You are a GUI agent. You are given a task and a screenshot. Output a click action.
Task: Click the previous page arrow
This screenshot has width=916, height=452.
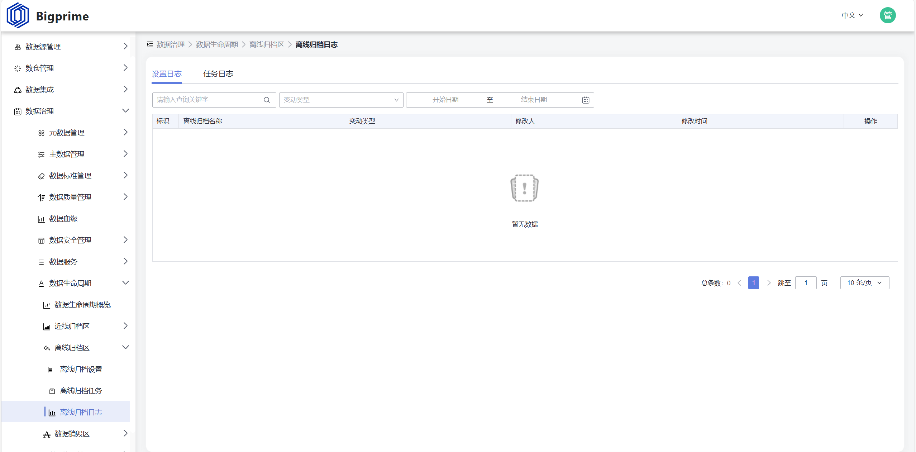pyautogui.click(x=739, y=283)
